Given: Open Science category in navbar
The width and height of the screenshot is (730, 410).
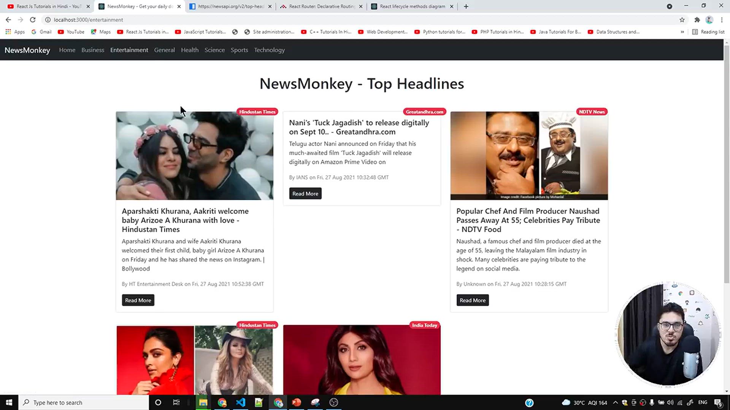Looking at the screenshot, I should click(215, 50).
